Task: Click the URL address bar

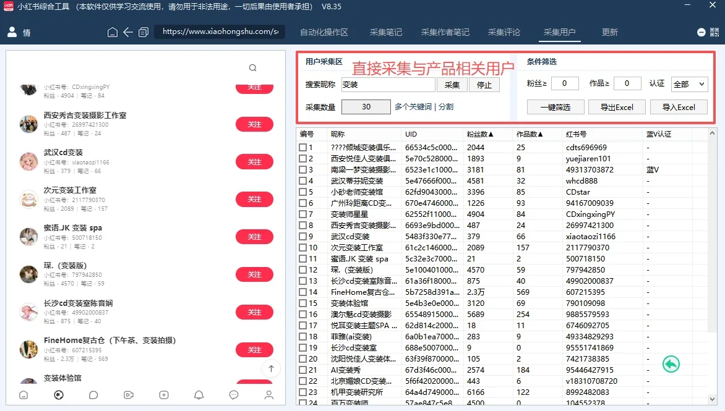Action: (220, 32)
